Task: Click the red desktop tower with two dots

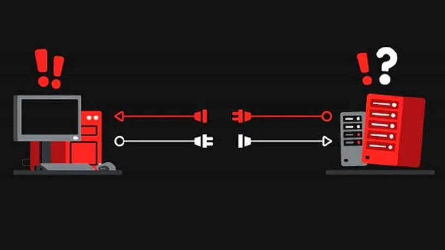Action: pos(91,137)
